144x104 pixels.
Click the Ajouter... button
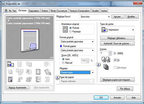click(118, 17)
